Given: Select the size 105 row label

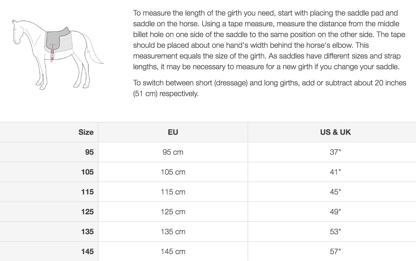Looking at the screenshot, I should click(87, 172).
